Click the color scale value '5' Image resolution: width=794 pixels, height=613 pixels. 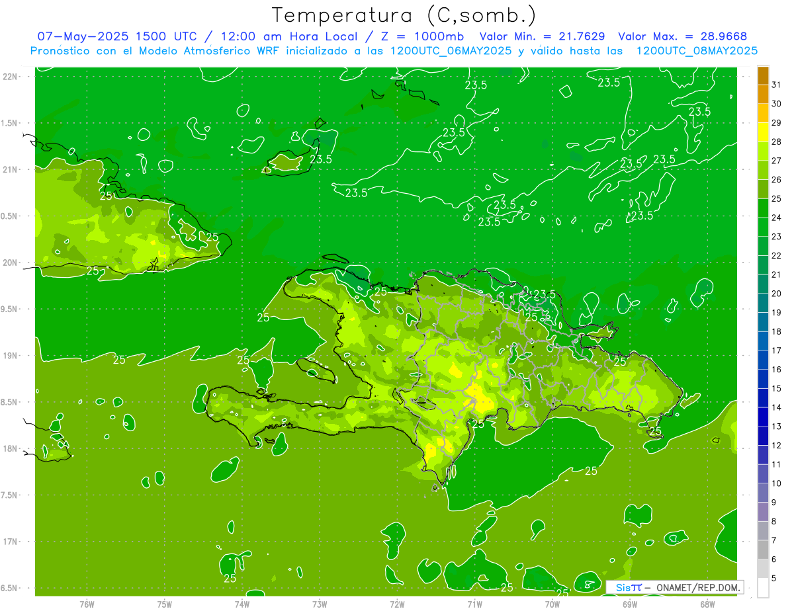click(774, 578)
